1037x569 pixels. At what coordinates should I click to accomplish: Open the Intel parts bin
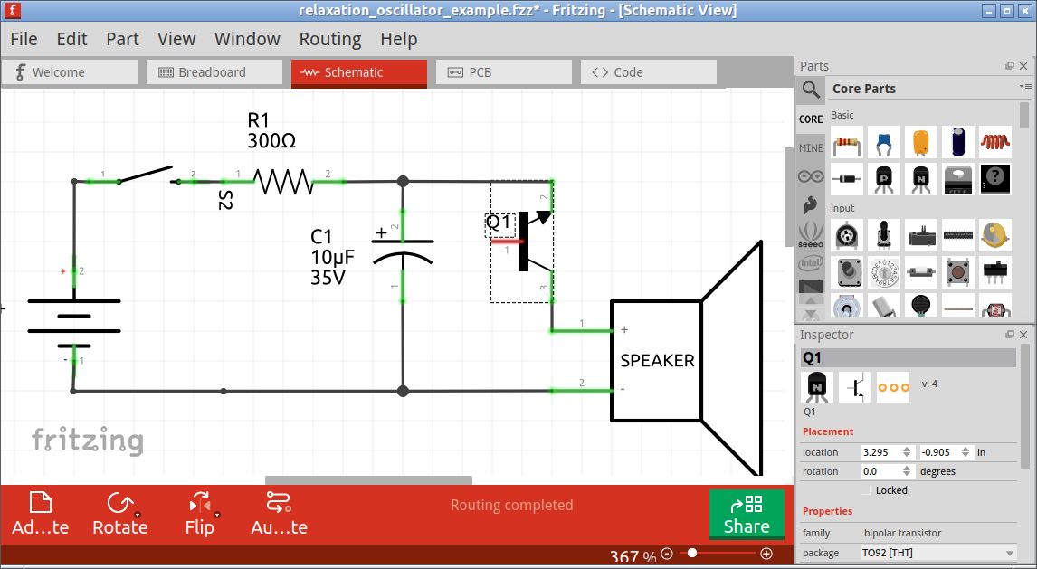(810, 263)
